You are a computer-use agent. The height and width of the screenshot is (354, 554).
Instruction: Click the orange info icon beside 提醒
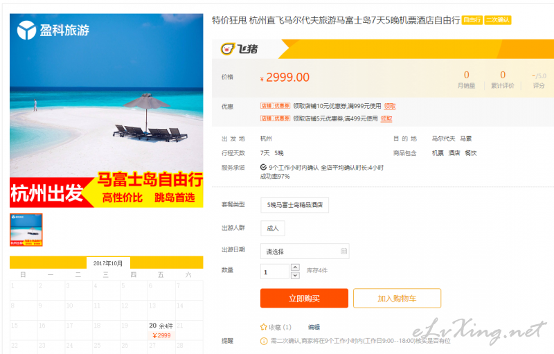coord(264,341)
